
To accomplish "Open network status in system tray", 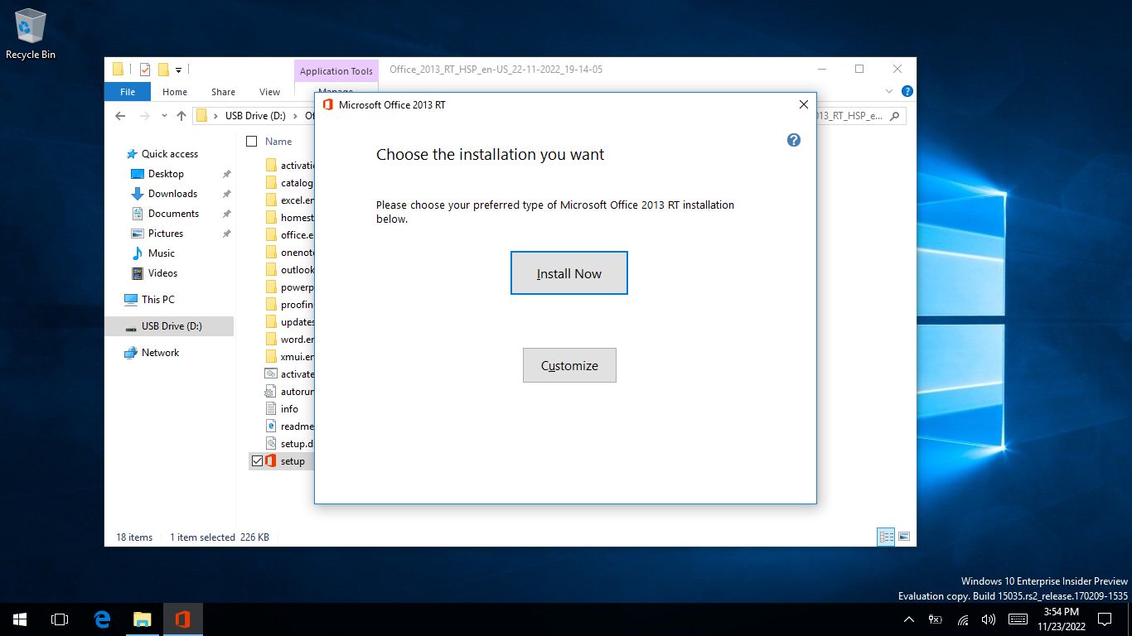I will click(x=963, y=619).
